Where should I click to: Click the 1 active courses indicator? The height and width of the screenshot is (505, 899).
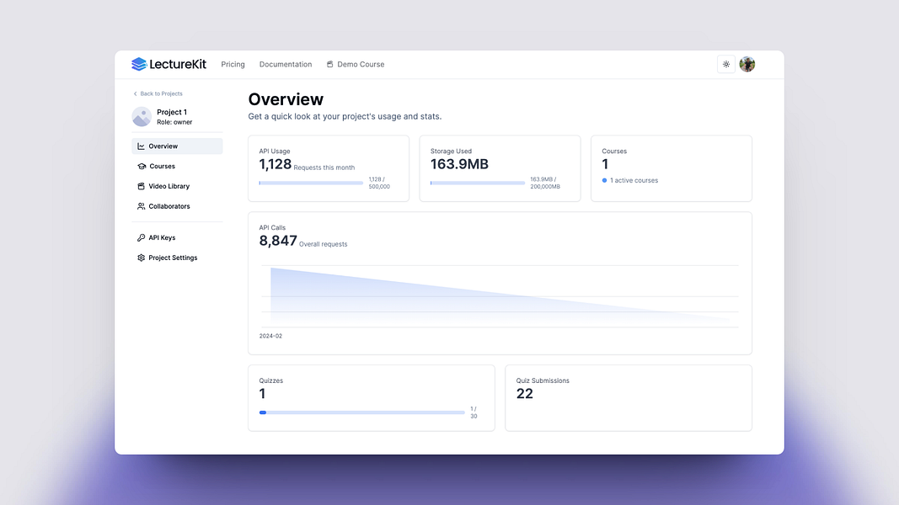pos(630,180)
